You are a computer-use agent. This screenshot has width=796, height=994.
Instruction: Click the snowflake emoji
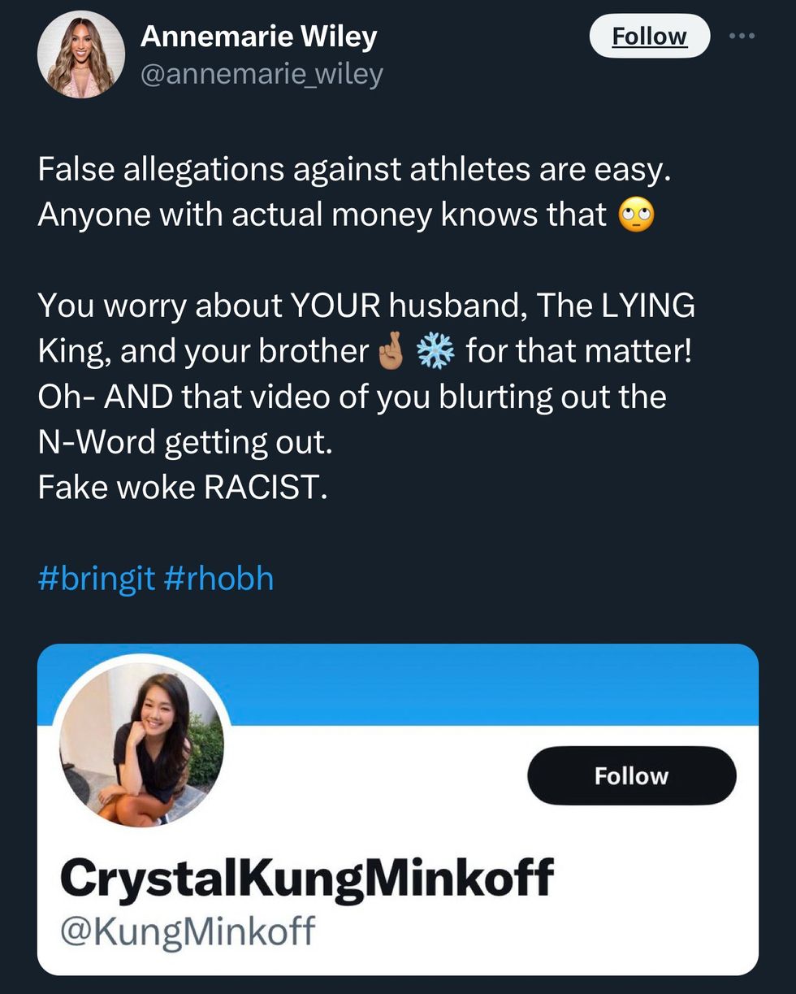[435, 351]
